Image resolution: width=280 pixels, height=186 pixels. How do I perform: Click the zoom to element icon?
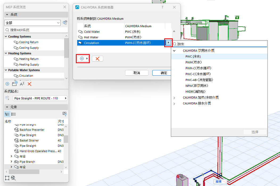pyautogui.click(x=13, y=178)
